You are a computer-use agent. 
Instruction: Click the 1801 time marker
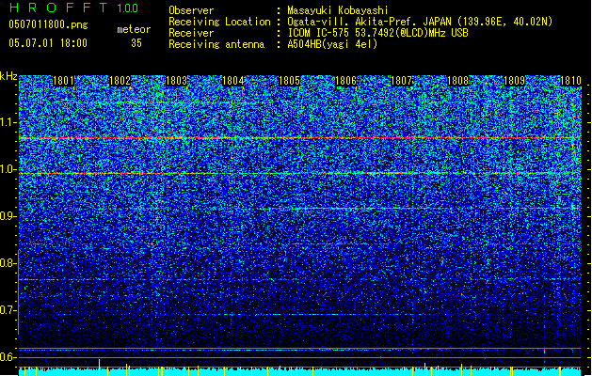click(x=63, y=81)
